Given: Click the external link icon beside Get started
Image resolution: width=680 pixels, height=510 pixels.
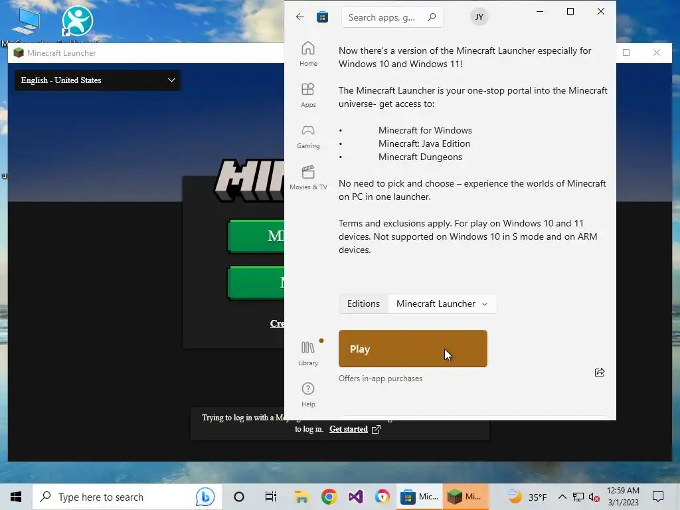Looking at the screenshot, I should click(376, 430).
